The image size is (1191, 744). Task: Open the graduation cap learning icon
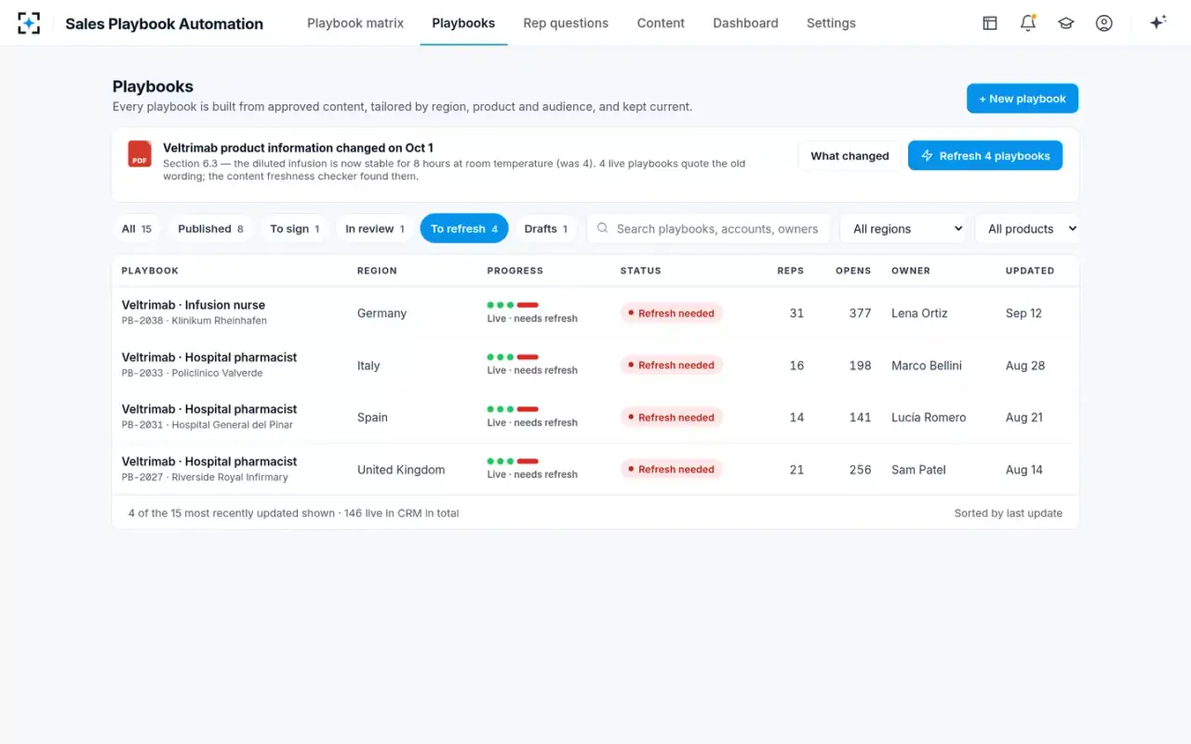tap(1066, 23)
